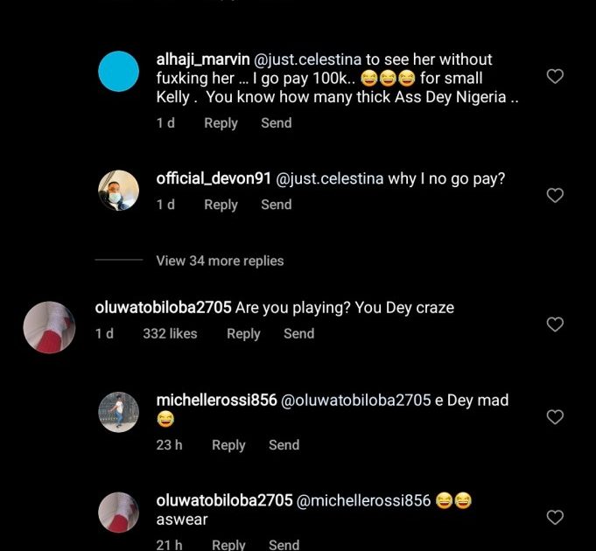Reply to alhaji_marvin's comment
596x551 pixels.
point(221,123)
